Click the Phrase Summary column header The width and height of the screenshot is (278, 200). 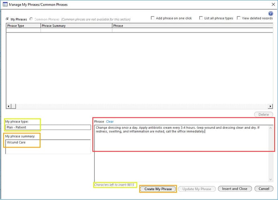click(76, 26)
